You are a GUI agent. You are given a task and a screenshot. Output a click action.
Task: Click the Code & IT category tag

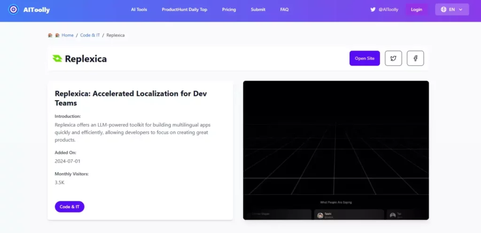[70, 207]
